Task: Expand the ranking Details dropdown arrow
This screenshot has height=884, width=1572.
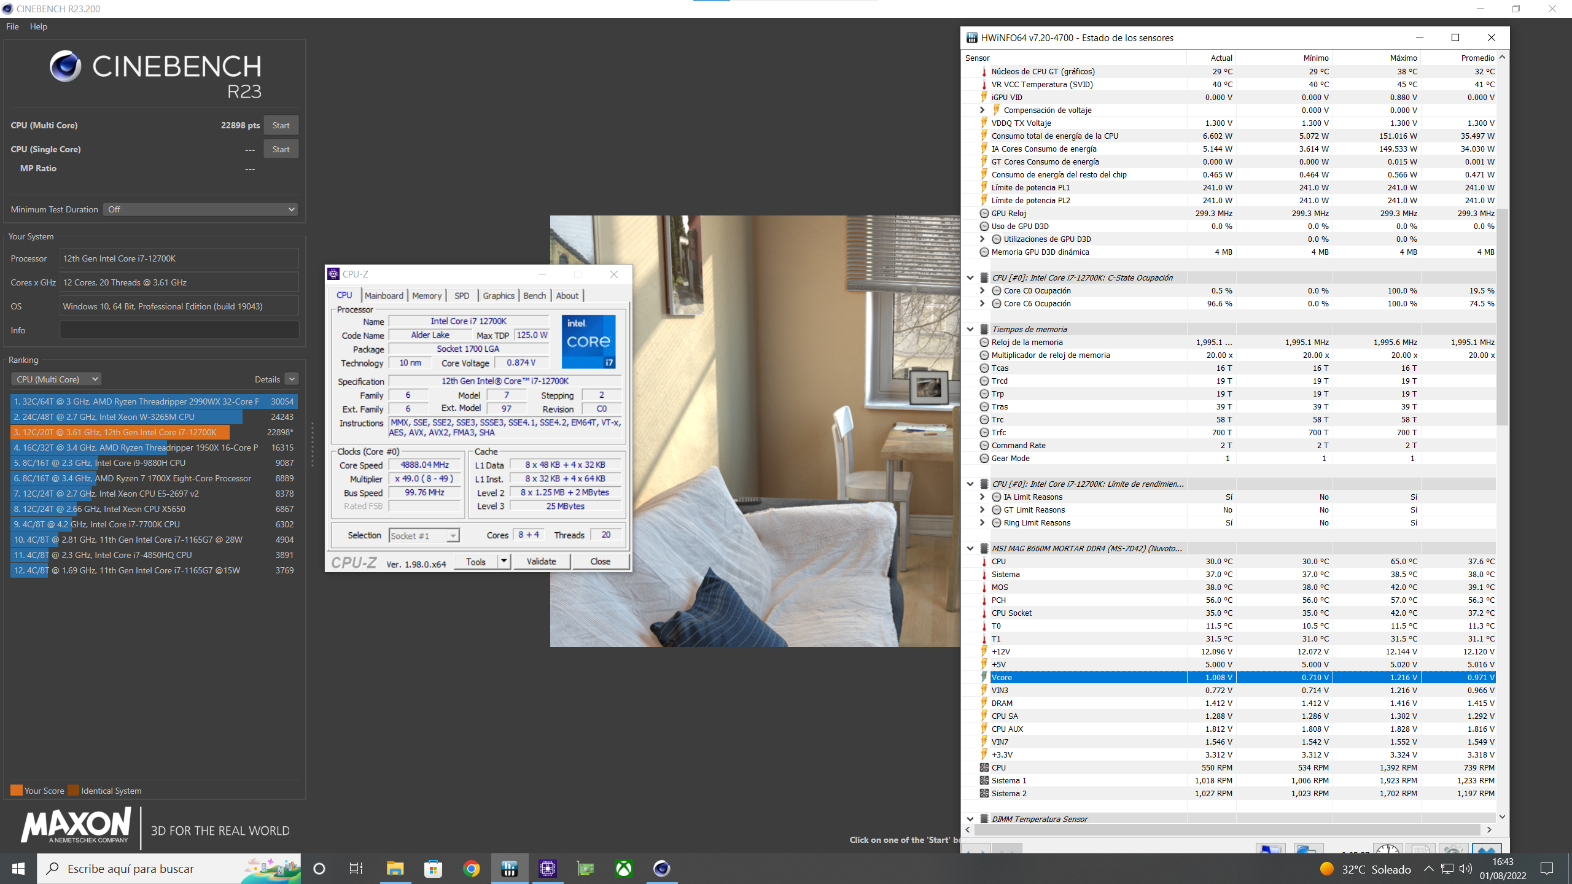Action: [292, 379]
